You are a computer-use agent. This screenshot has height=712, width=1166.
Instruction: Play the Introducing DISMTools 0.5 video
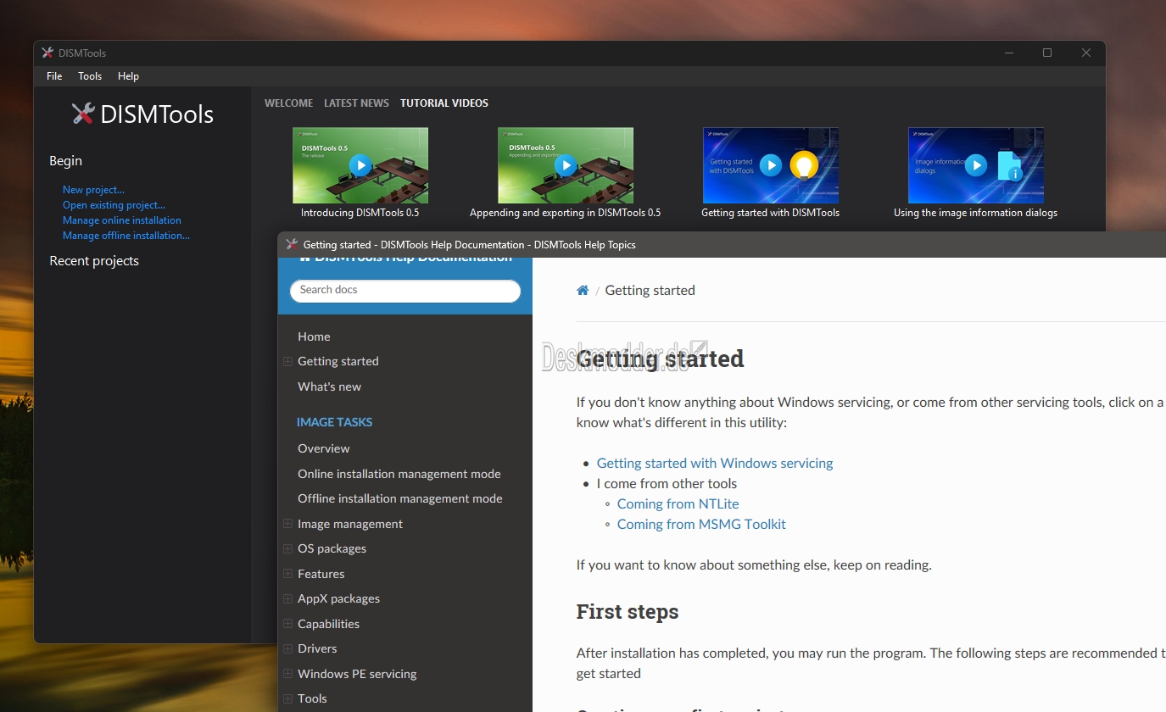tap(360, 165)
